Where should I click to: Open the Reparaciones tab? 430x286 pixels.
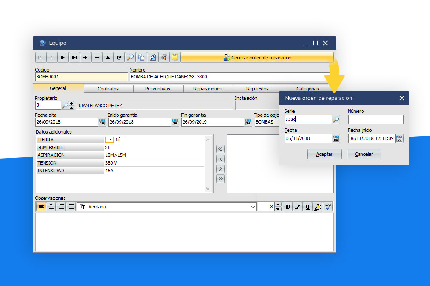208,89
